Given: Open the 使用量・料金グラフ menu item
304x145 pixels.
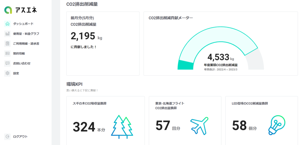Looking at the screenshot, I should click(26, 34).
